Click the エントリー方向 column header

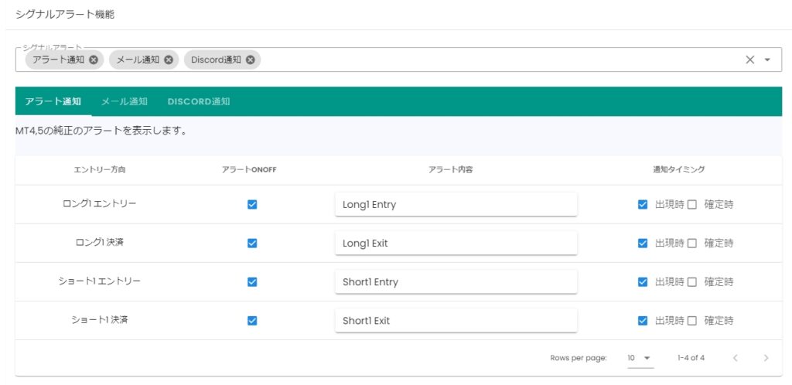coord(100,169)
